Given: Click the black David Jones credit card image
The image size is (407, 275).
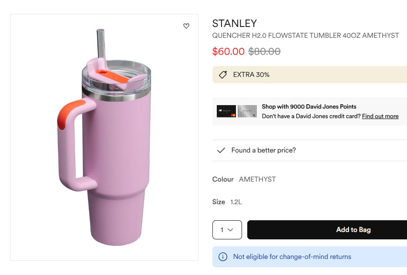Looking at the screenshot, I should pos(226,111).
